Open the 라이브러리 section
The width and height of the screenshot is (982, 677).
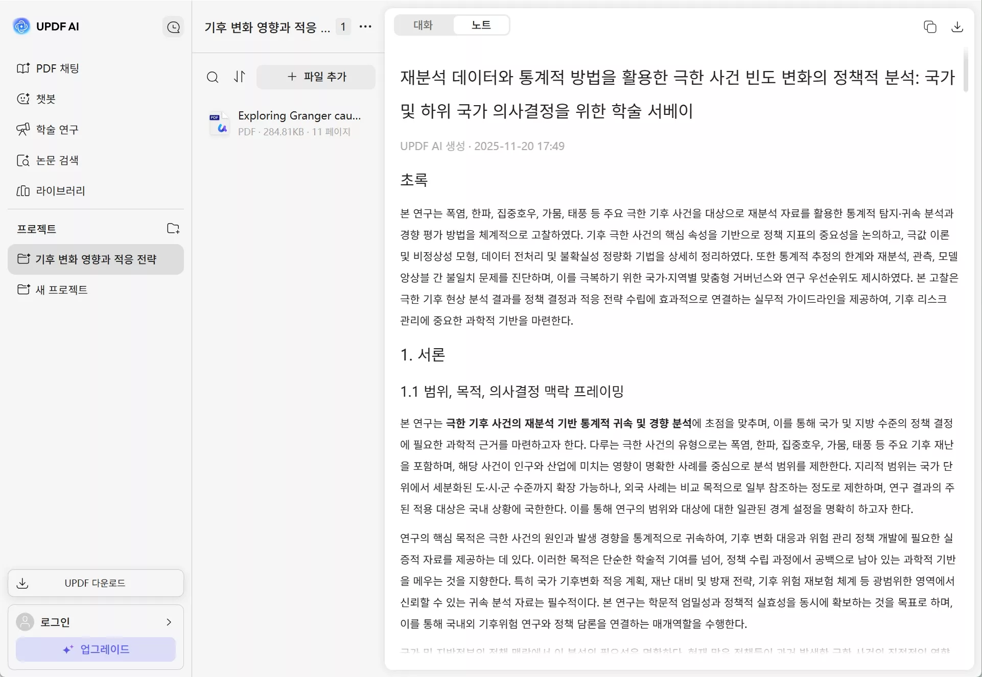click(60, 190)
